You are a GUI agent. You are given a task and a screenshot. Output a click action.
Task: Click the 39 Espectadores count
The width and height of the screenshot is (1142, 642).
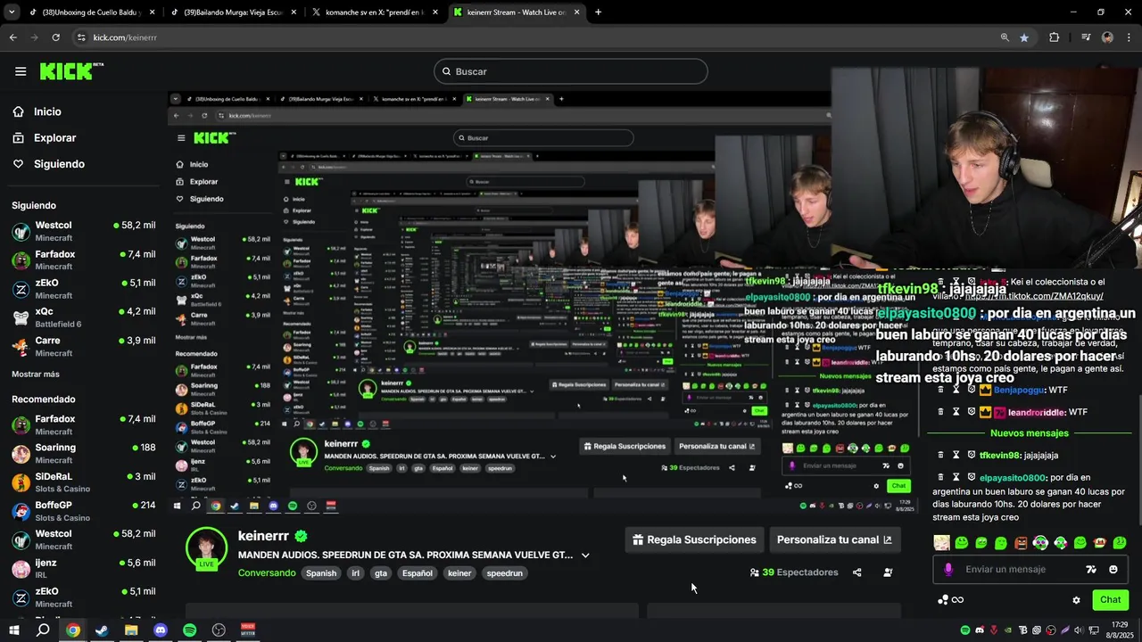click(794, 572)
